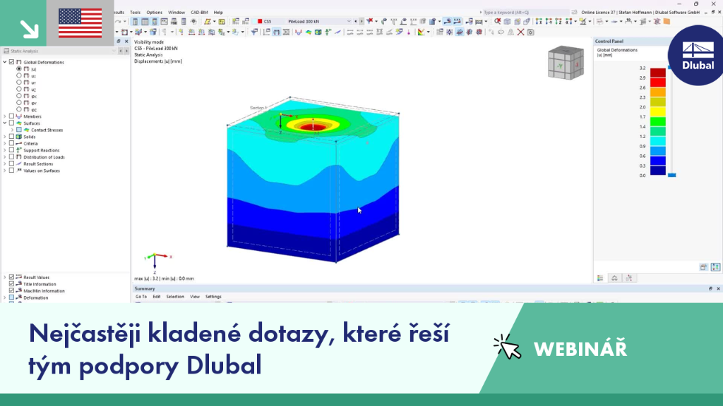723x406 pixels.
Task: Click the view in X direction icon
Action: click(x=539, y=21)
